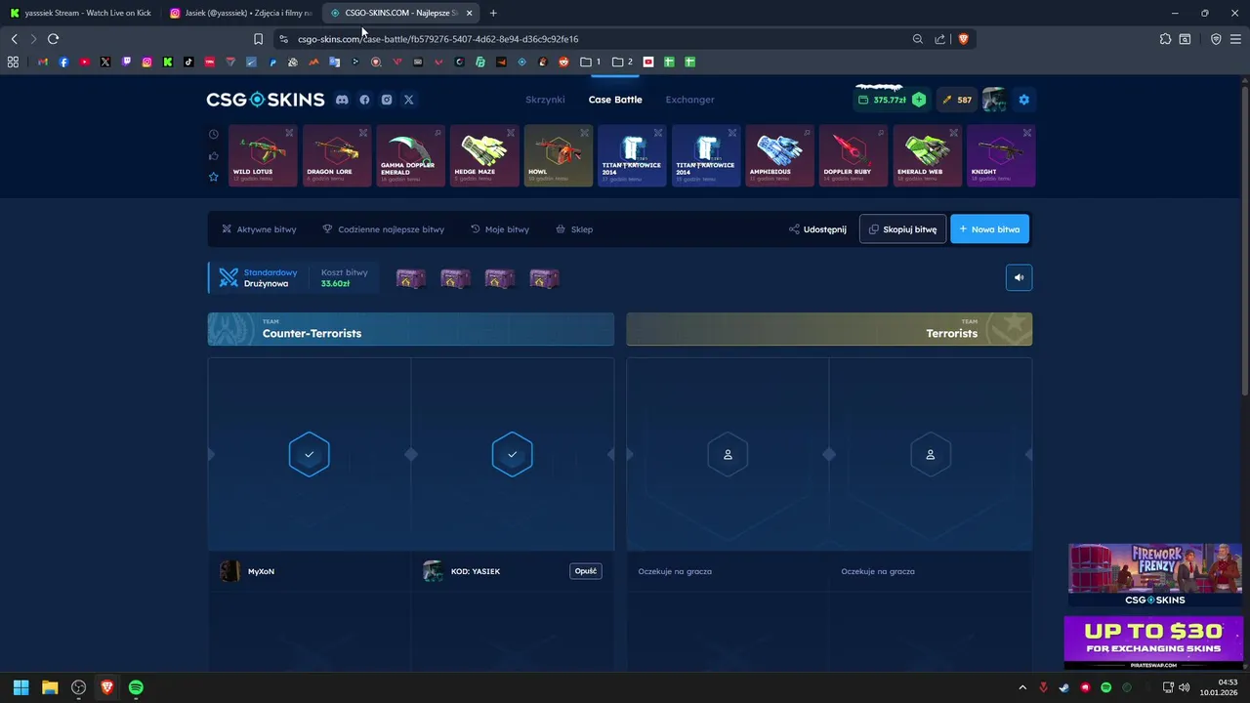Bookmark this page via address bar icon

[x=258, y=39]
